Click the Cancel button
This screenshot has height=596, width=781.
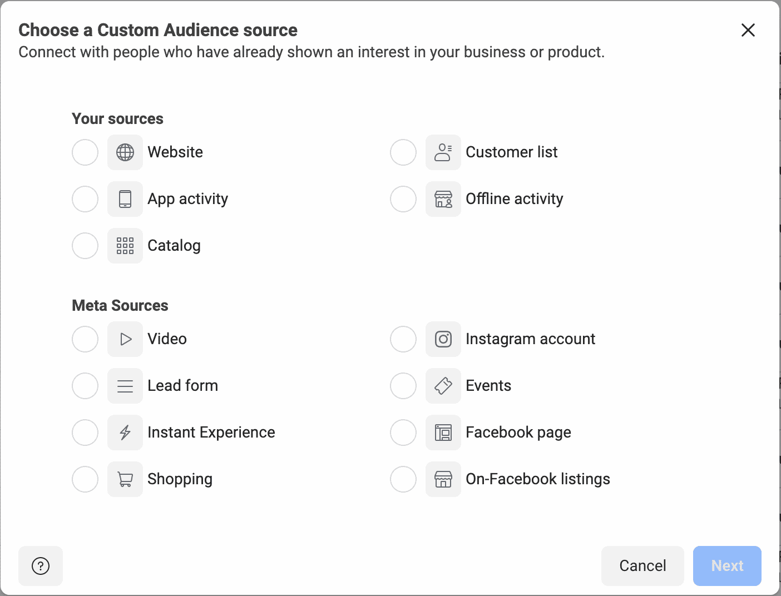click(642, 565)
